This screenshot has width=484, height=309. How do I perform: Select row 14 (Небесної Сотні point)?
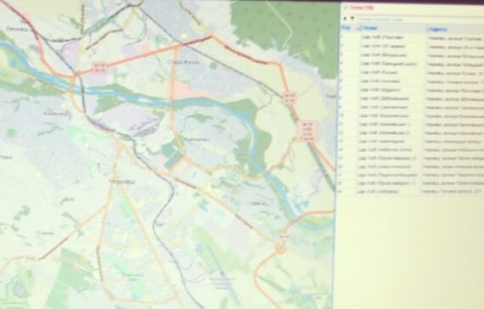pyautogui.click(x=410, y=149)
